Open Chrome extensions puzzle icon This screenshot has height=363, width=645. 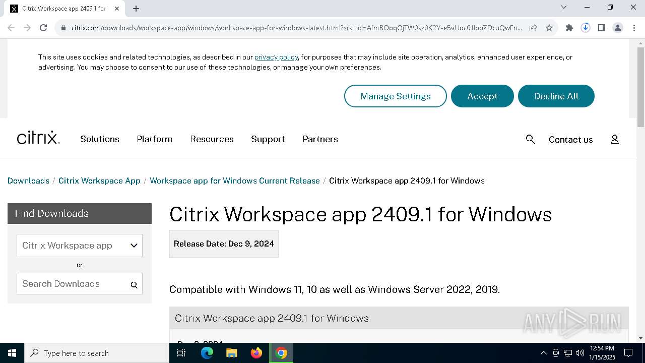tap(569, 28)
